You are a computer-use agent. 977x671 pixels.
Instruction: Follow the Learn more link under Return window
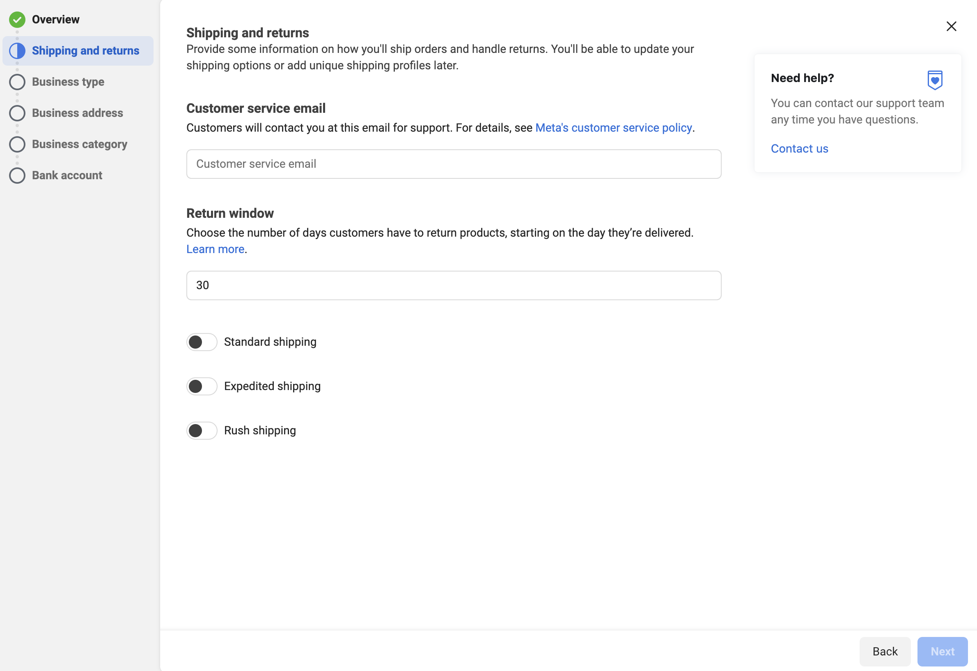tap(216, 249)
